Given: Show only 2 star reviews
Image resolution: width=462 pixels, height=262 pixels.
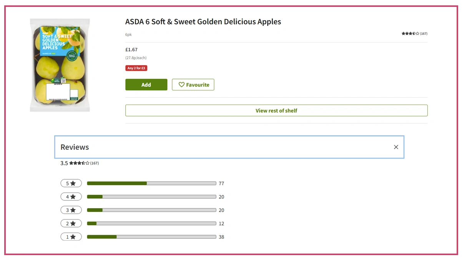Looking at the screenshot, I should pos(71,224).
